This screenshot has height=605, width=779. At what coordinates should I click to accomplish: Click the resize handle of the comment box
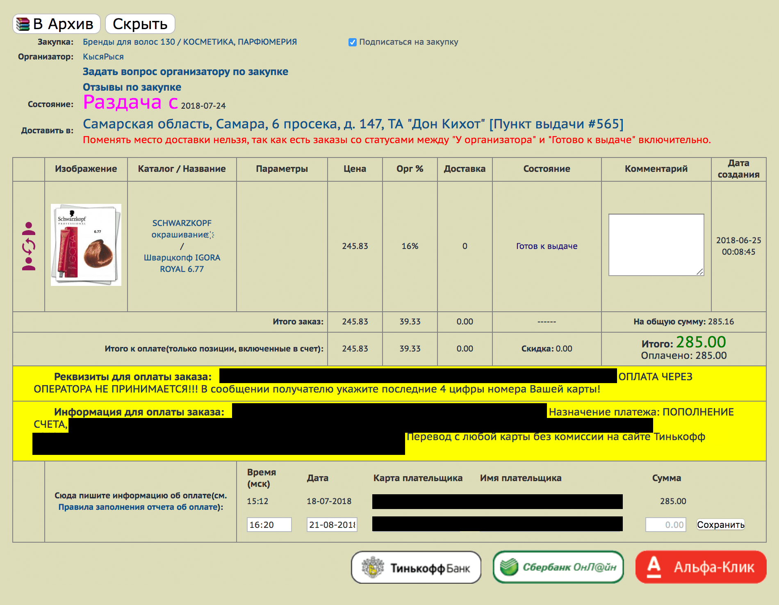(x=700, y=272)
